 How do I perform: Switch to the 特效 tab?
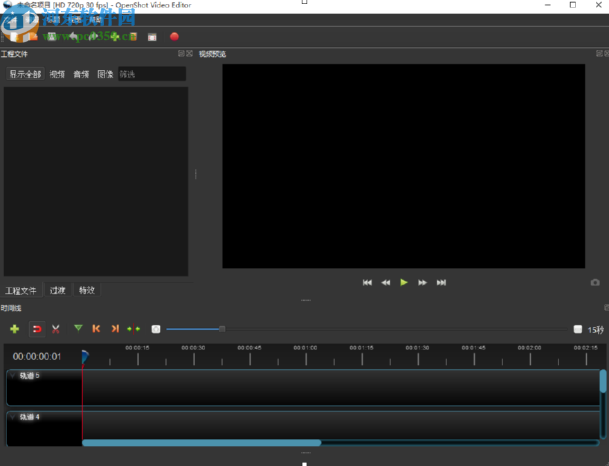coord(87,290)
